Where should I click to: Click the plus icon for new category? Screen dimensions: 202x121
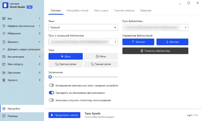4,49
